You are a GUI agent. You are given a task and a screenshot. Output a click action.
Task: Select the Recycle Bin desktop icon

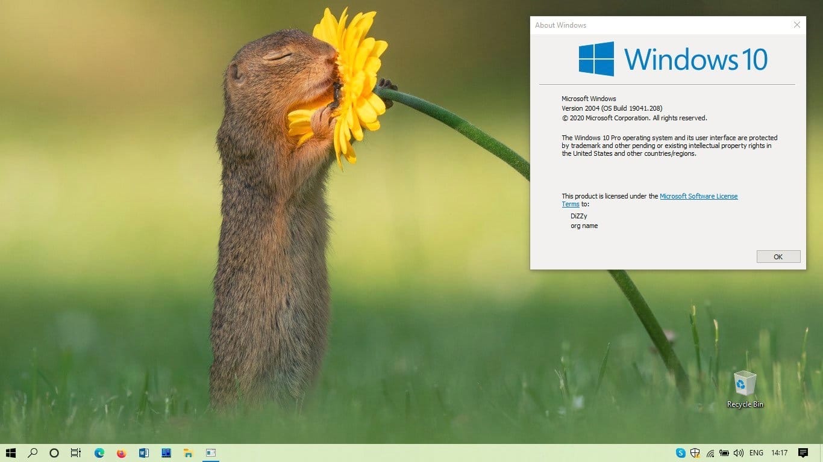click(745, 389)
